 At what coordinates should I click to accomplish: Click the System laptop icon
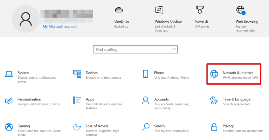pyautogui.click(x=9, y=74)
